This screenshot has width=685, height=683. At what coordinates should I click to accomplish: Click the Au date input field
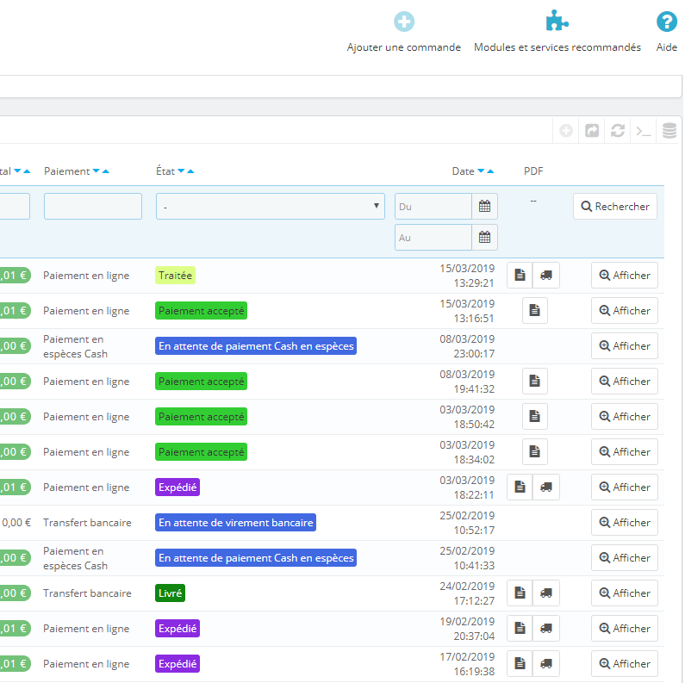pyautogui.click(x=433, y=237)
